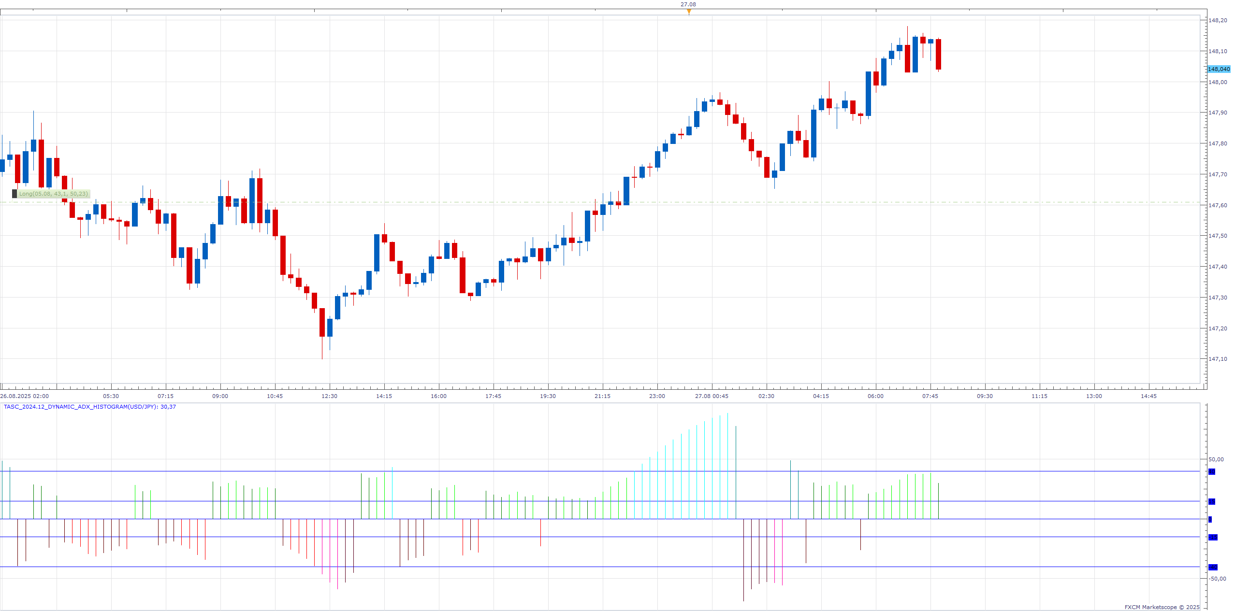Click the 147,50 price axis label
The height and width of the screenshot is (611, 1235).
point(1218,236)
